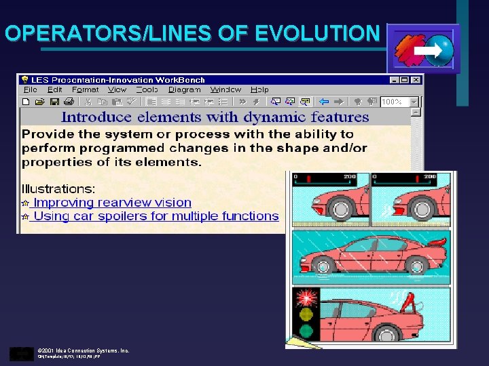Click the justify alignment icon

(151, 102)
